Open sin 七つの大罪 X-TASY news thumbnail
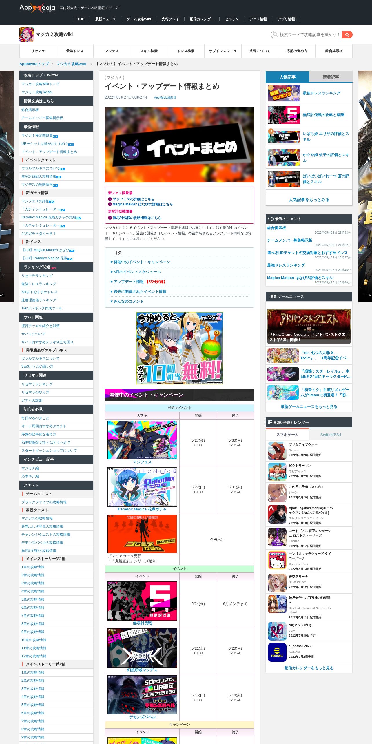 [x=283, y=355]
